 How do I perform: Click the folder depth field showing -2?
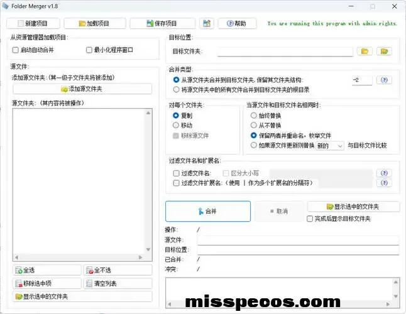pos(362,80)
